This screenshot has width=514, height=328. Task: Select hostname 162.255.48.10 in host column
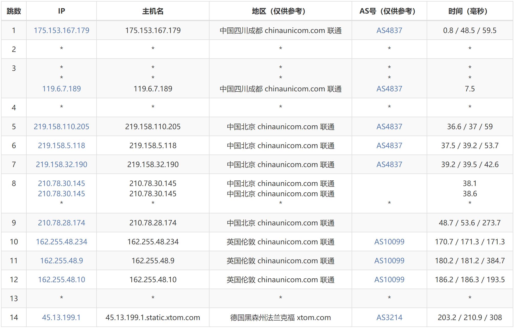(153, 280)
